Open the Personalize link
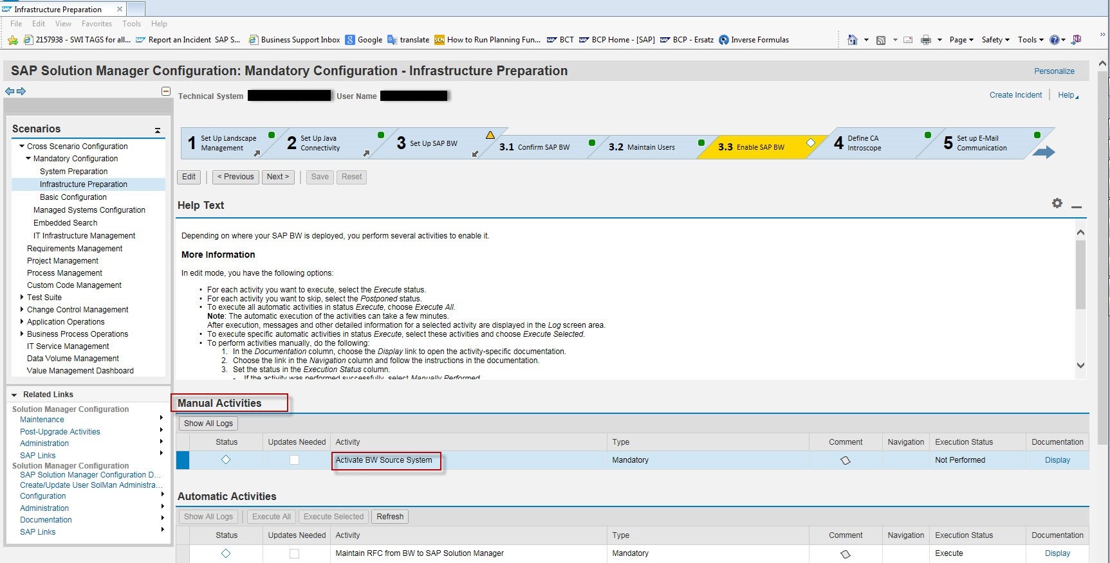 tap(1054, 71)
